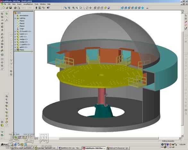Select Plane2 in the feature tree
Image resolution: width=188 pixels, height=150 pixels.
pyautogui.click(x=22, y=24)
